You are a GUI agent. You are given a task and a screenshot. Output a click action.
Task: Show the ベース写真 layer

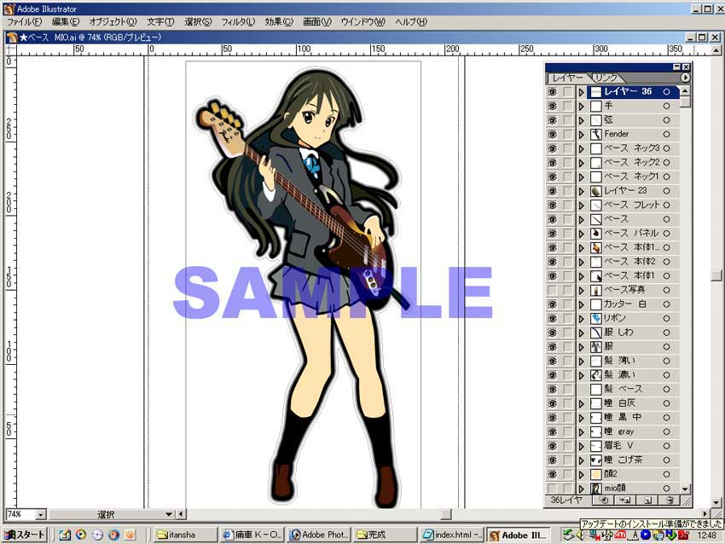coord(552,290)
